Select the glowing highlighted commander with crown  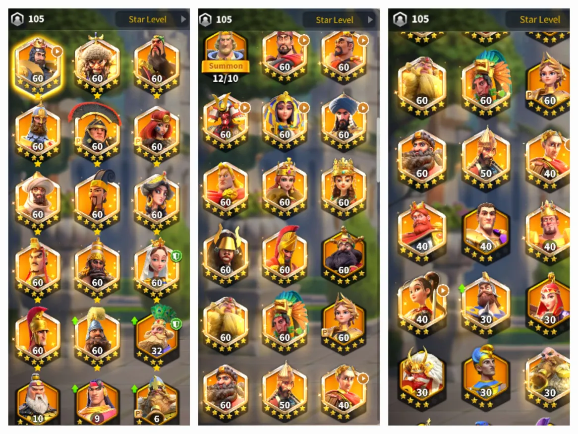[38, 66]
